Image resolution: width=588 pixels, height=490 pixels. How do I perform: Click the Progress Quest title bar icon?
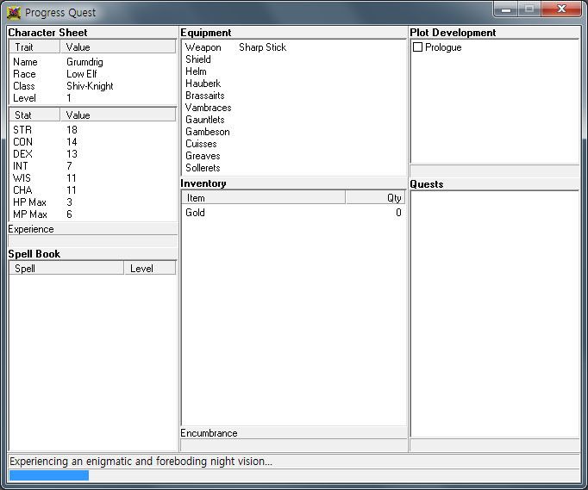pyautogui.click(x=14, y=12)
